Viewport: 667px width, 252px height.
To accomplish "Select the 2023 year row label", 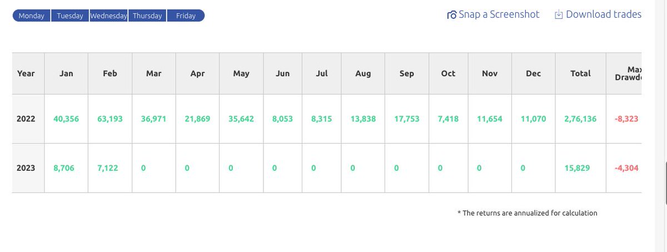I will click(26, 168).
